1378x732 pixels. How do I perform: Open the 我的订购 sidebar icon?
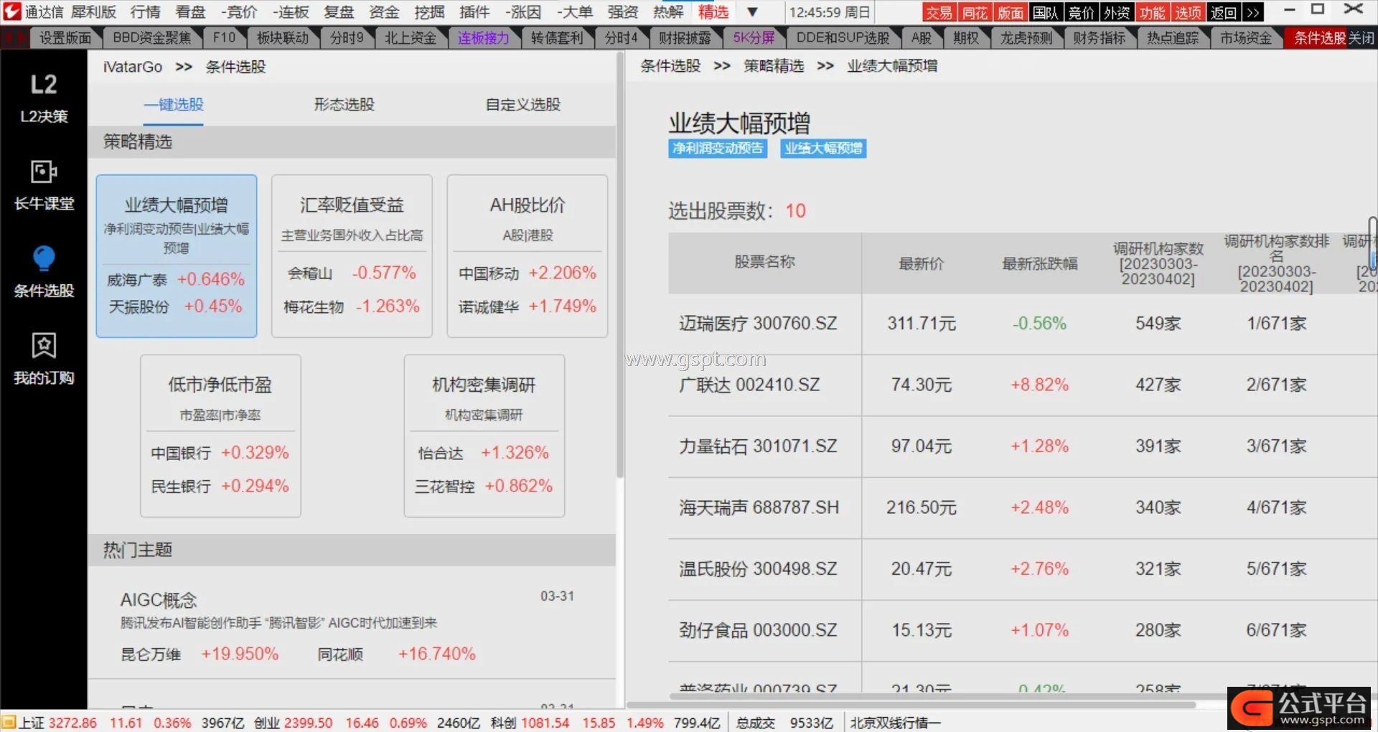pyautogui.click(x=44, y=359)
